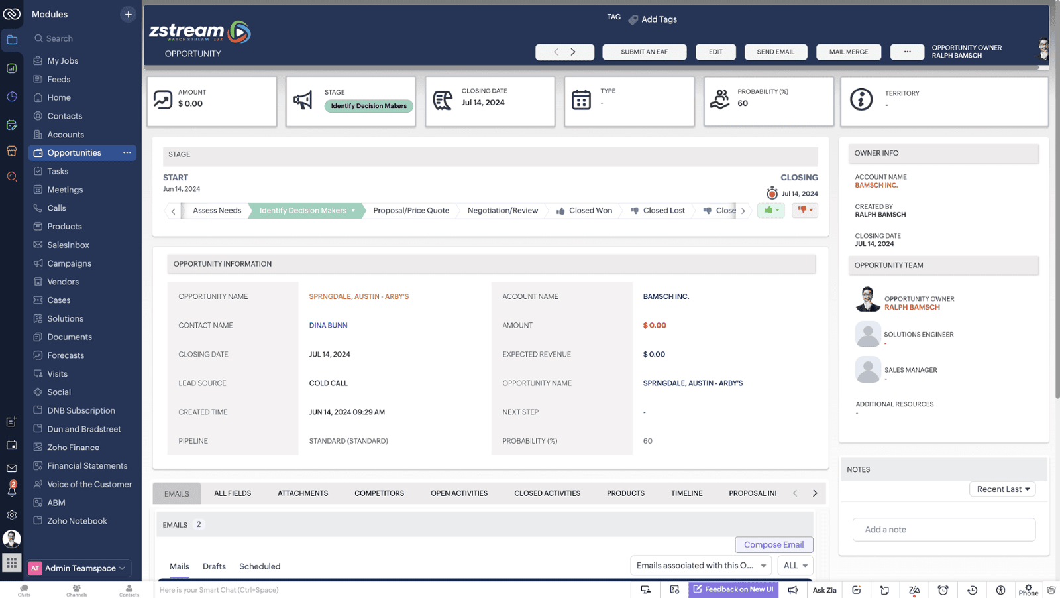Open the ALL email filter dropdown
The height and width of the screenshot is (598, 1060).
tap(795, 566)
